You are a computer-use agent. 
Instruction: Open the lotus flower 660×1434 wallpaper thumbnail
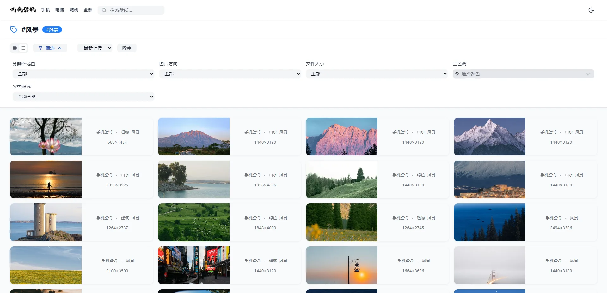tap(46, 137)
